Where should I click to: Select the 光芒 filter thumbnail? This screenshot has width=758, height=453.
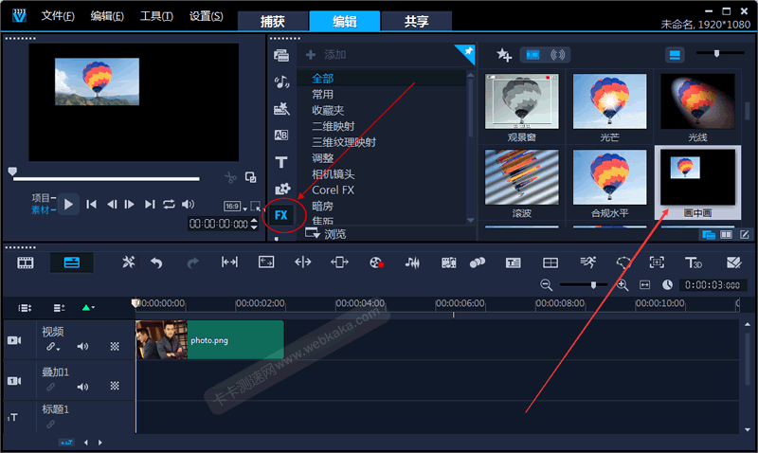[x=609, y=101]
